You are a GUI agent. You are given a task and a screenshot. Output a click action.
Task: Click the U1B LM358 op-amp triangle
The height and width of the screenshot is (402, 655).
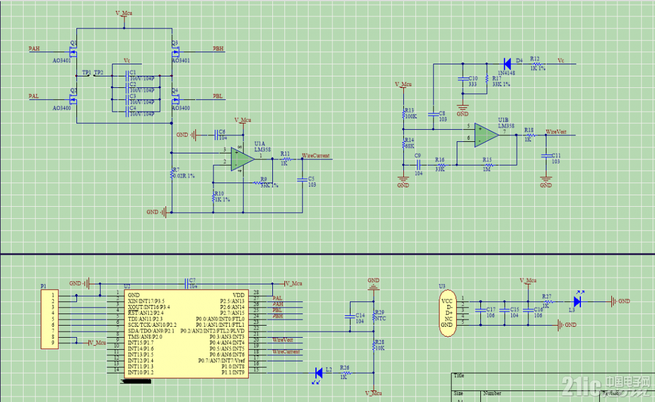[x=486, y=135]
